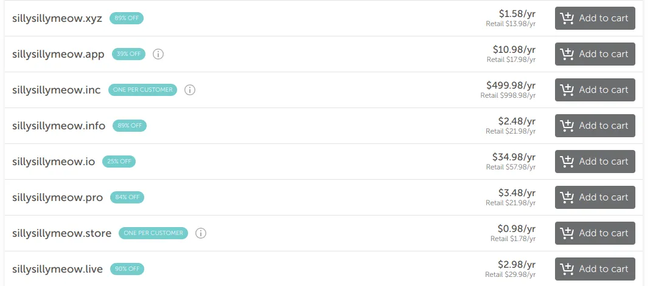
Task: Click cart icon in sillysillymeow.live row
Action: 567,269
